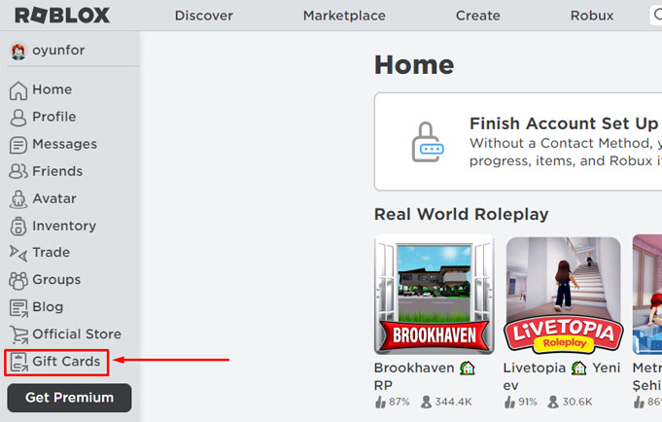Open Blog label in sidebar
The width and height of the screenshot is (662, 422).
coord(48,307)
